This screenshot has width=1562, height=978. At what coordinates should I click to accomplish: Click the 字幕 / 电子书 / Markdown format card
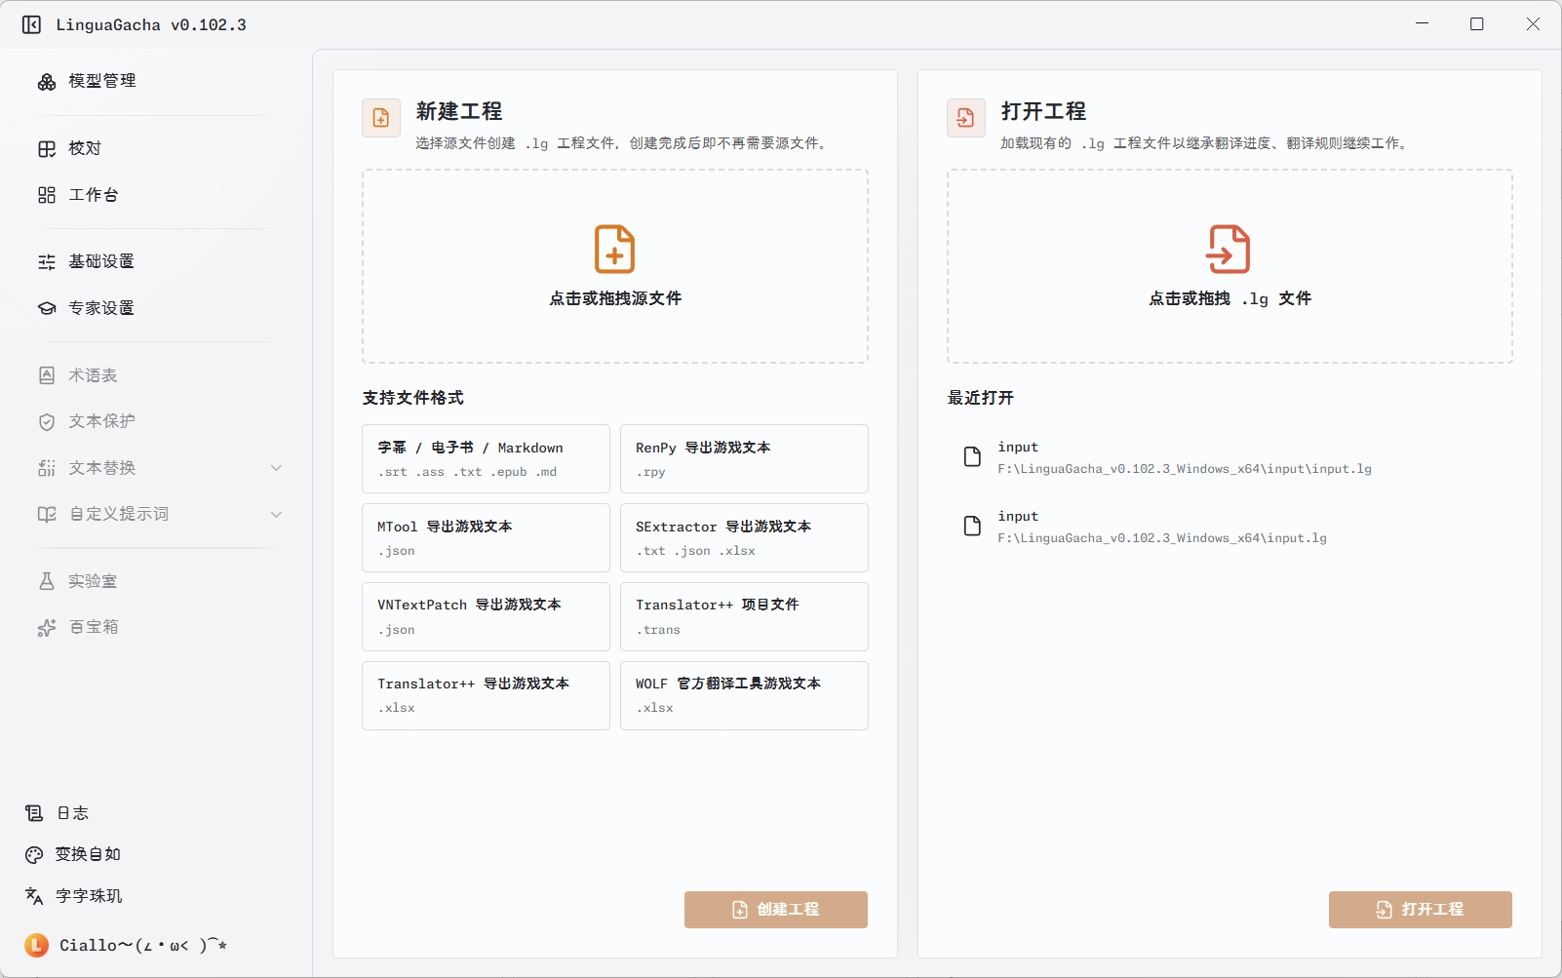486,458
